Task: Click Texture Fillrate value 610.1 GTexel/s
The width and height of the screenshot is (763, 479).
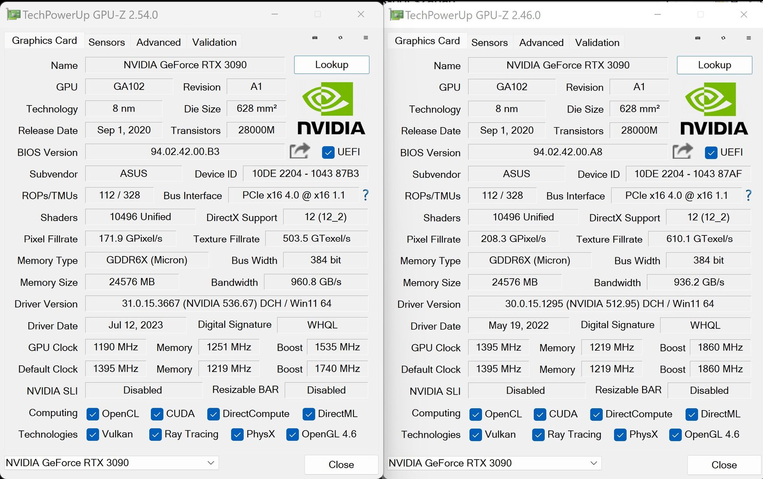Action: point(700,239)
